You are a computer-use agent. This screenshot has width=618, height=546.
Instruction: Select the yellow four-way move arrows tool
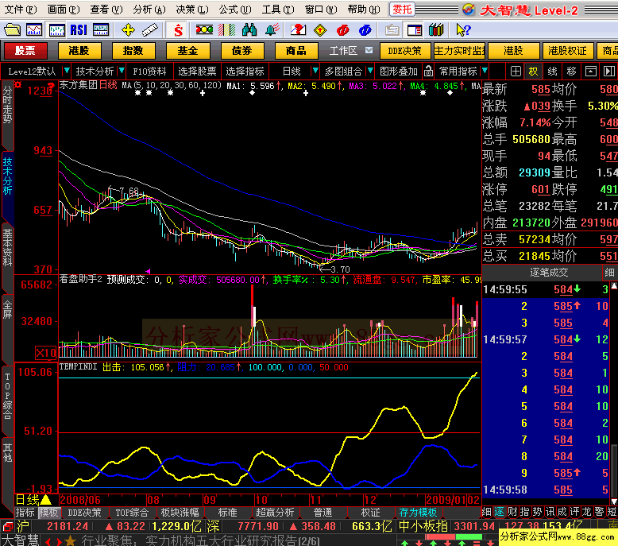(x=128, y=30)
